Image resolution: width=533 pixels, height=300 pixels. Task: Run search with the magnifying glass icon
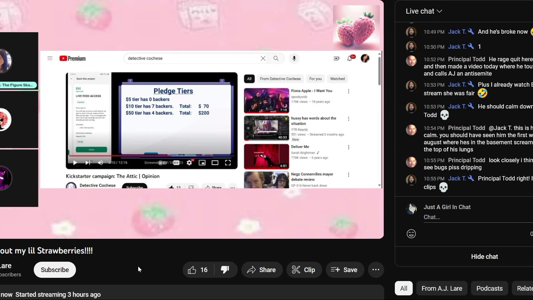(x=276, y=58)
